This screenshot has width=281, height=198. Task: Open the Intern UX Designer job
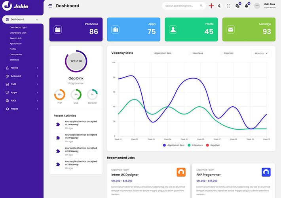click(125, 175)
